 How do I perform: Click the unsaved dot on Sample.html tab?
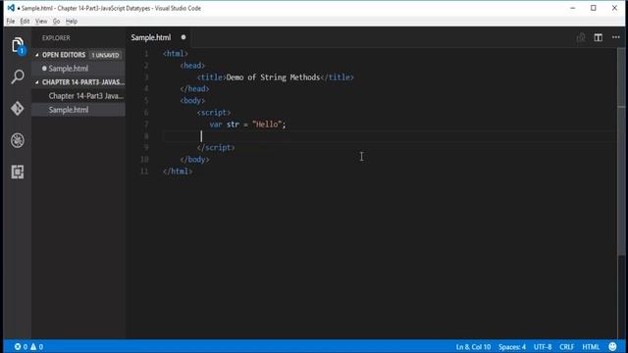(183, 37)
